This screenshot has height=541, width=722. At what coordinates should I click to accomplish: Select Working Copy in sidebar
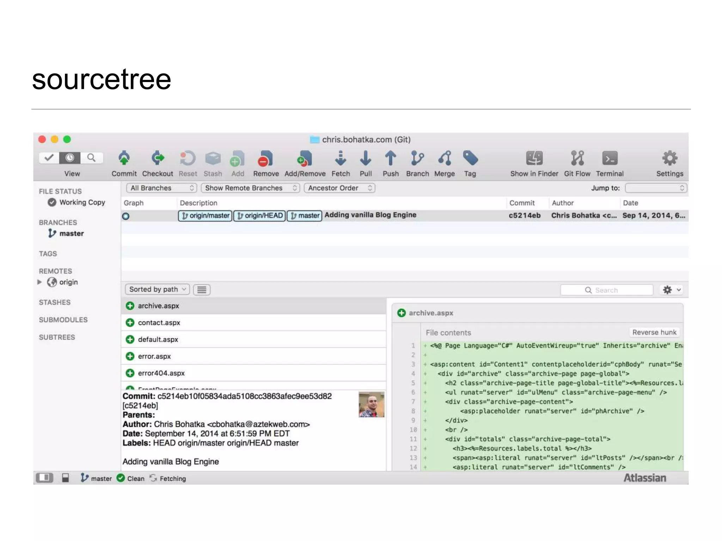pos(82,203)
